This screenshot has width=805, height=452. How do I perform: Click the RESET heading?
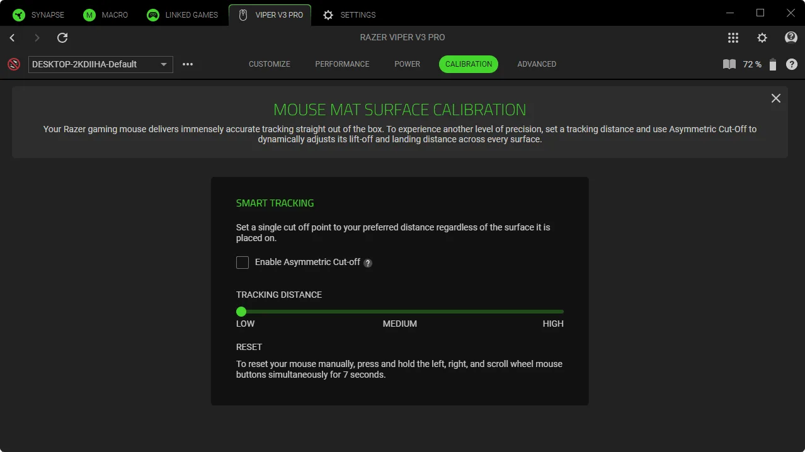(x=249, y=347)
